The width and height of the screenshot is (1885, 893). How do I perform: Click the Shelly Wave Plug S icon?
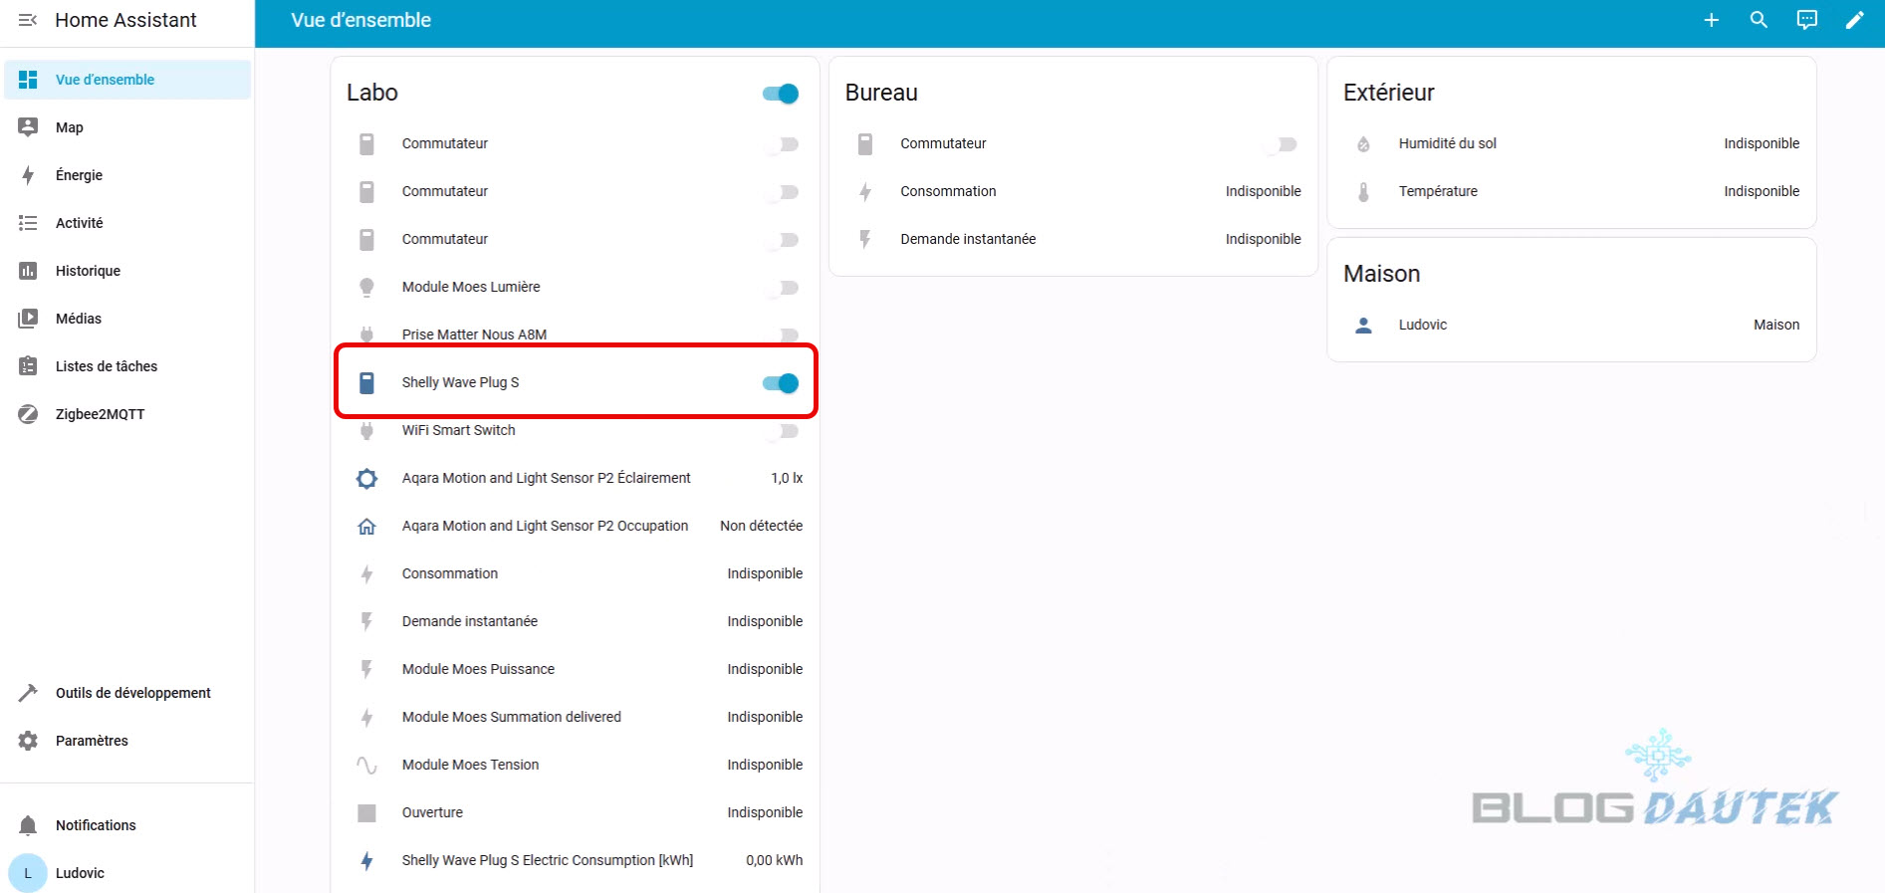pos(366,383)
